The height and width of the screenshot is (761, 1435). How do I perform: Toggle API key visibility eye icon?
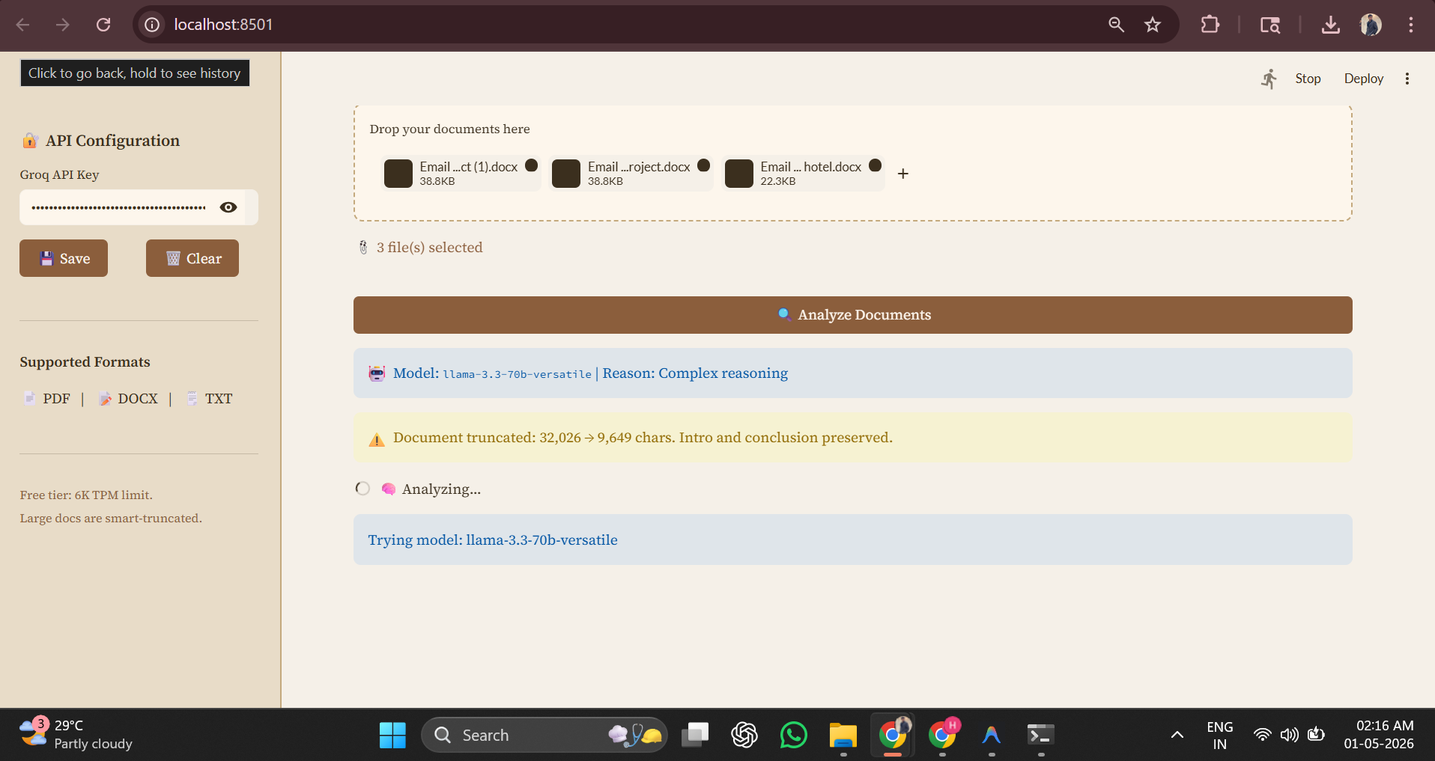click(x=228, y=207)
